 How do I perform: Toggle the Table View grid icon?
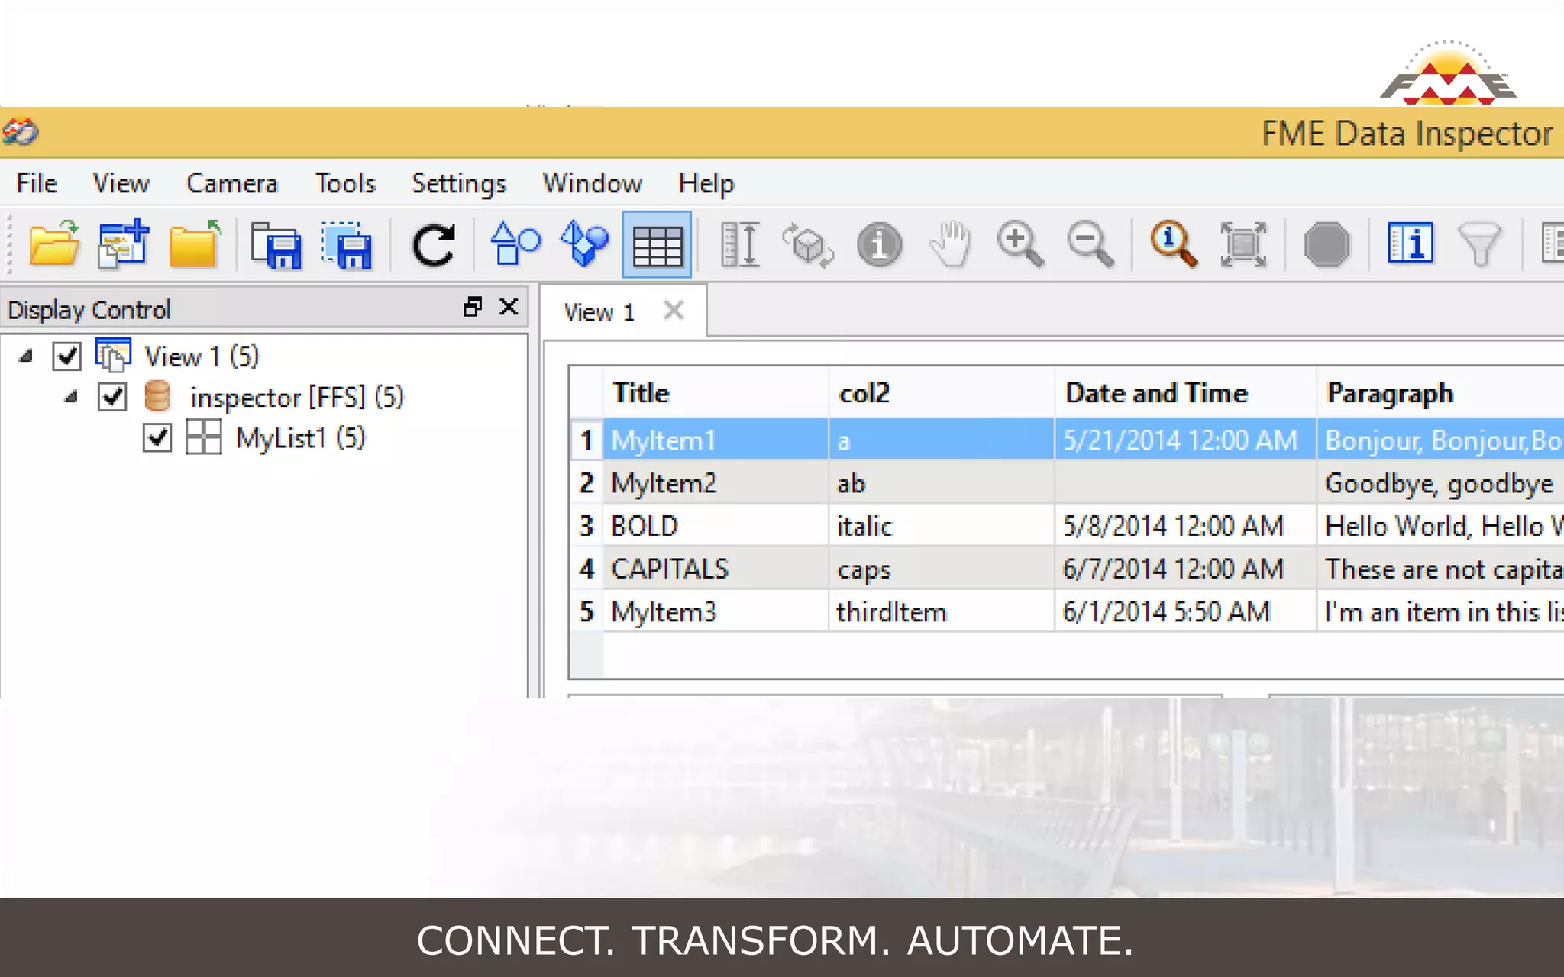pos(657,245)
